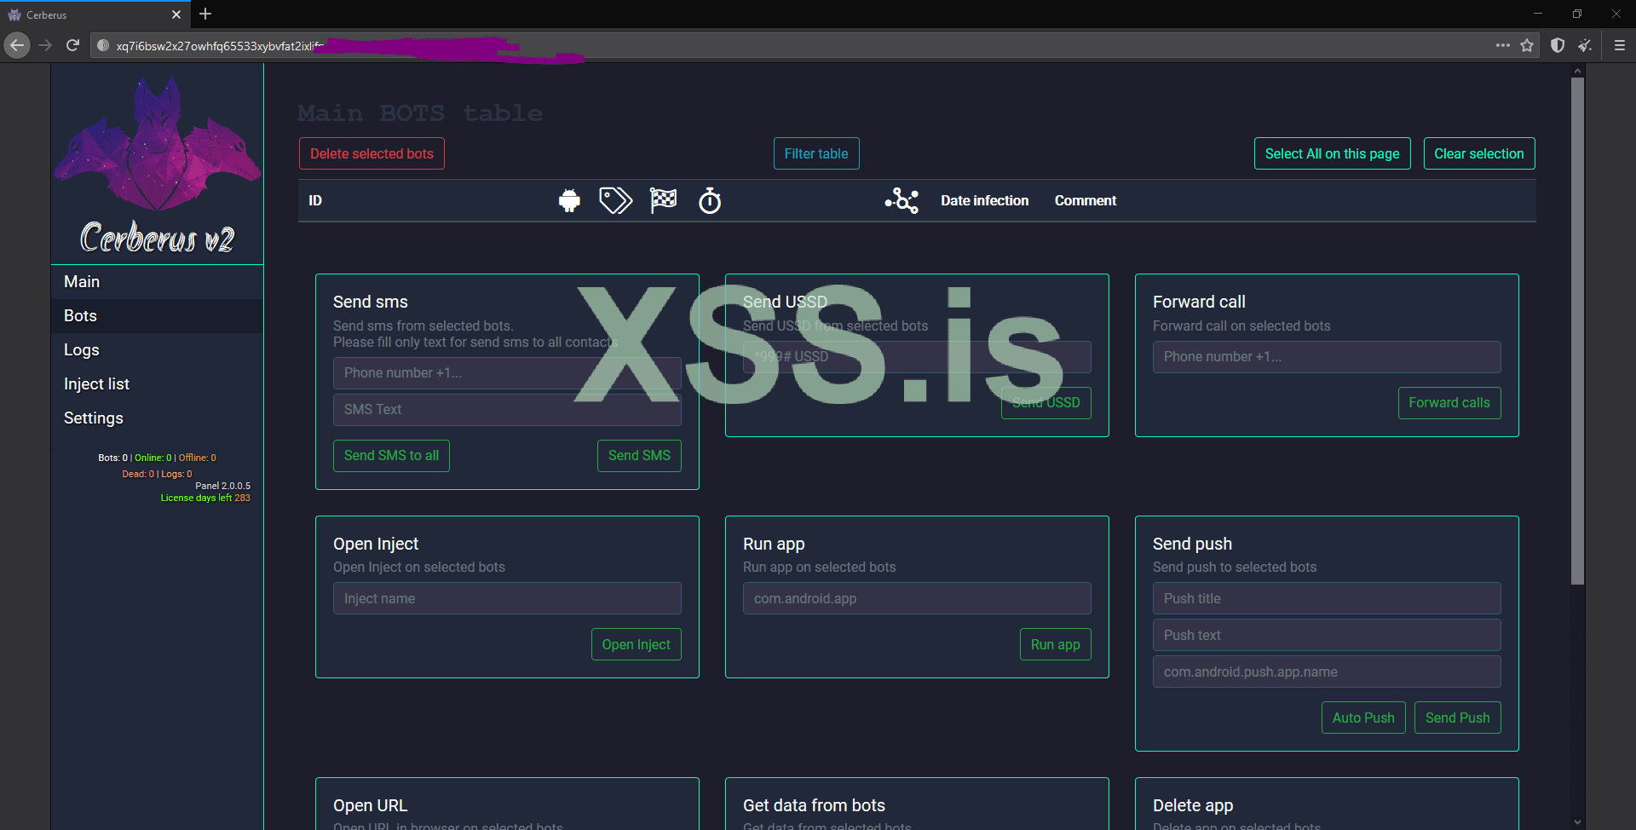Click the Send SMS button at card's right
Screen dimensions: 1636x830
639,456
